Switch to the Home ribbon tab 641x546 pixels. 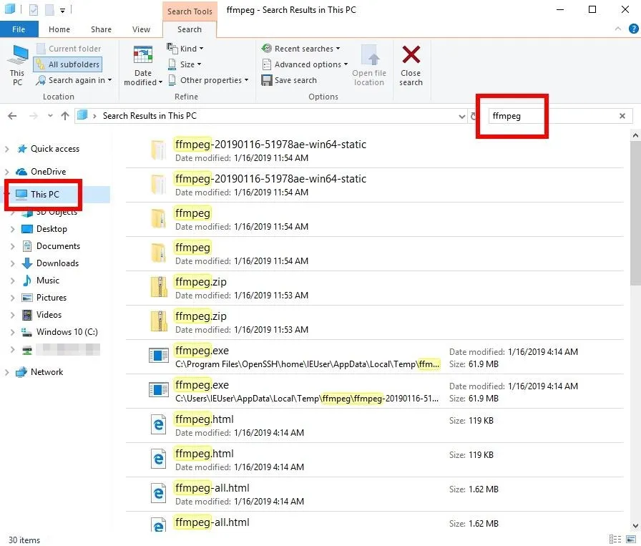[x=59, y=29]
